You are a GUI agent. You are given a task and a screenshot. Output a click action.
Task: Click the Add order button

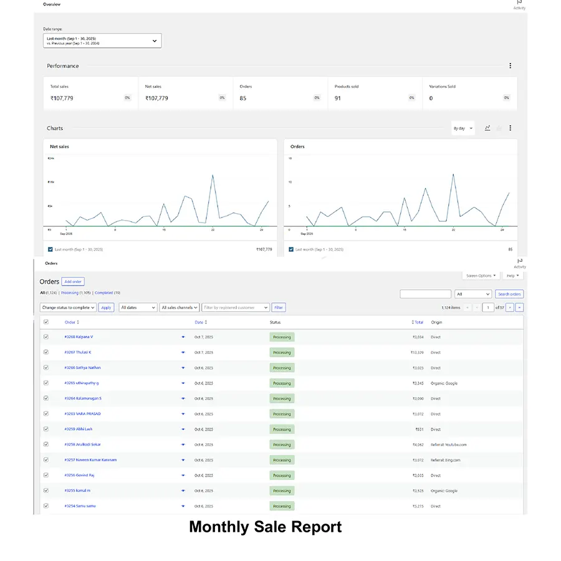(x=73, y=282)
